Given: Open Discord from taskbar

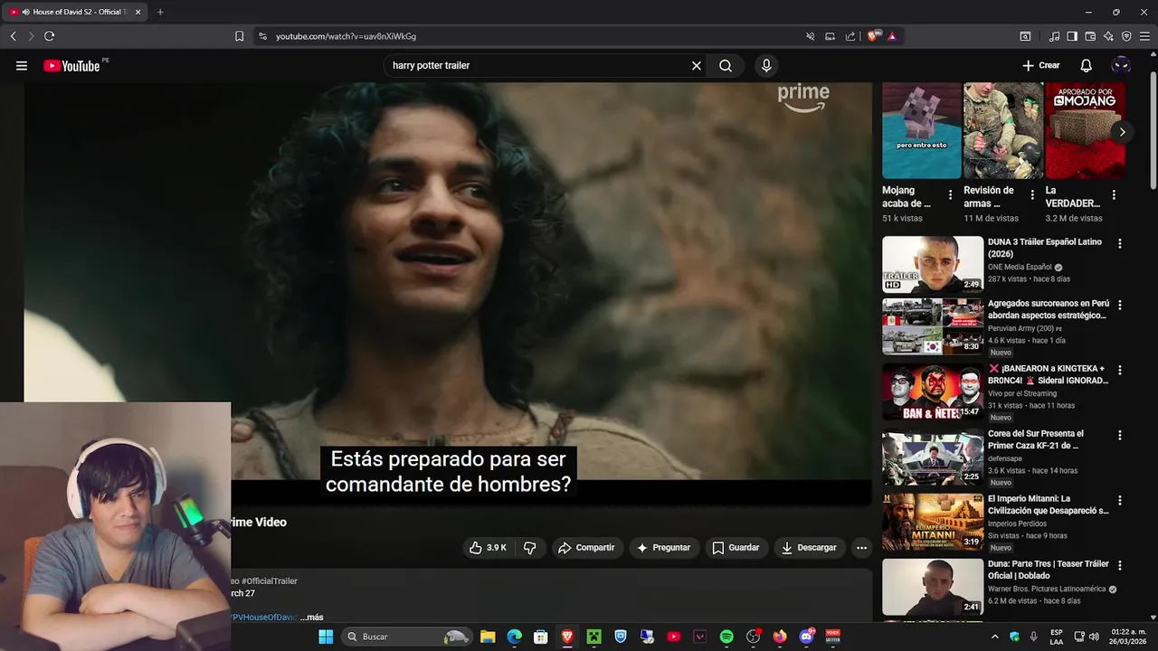Looking at the screenshot, I should pos(806,637).
